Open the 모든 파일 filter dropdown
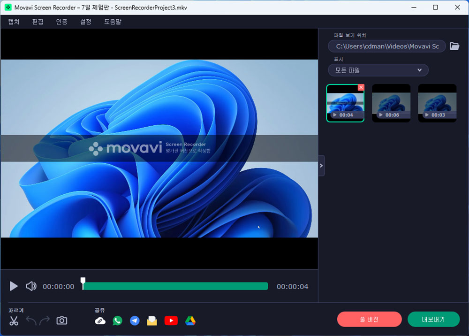Screen dimensions: 469x336 coord(378,70)
